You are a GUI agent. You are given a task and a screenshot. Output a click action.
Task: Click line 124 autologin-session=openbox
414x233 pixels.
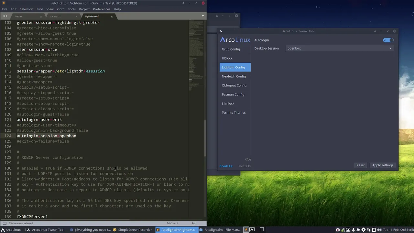pyautogui.click(x=46, y=136)
